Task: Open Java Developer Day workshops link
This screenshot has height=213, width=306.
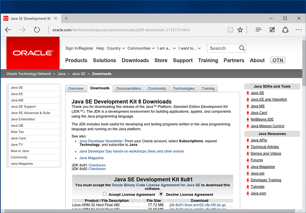Action: point(132,151)
